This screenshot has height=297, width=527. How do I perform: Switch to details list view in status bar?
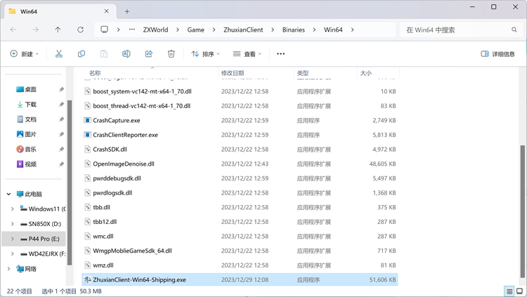click(x=509, y=291)
